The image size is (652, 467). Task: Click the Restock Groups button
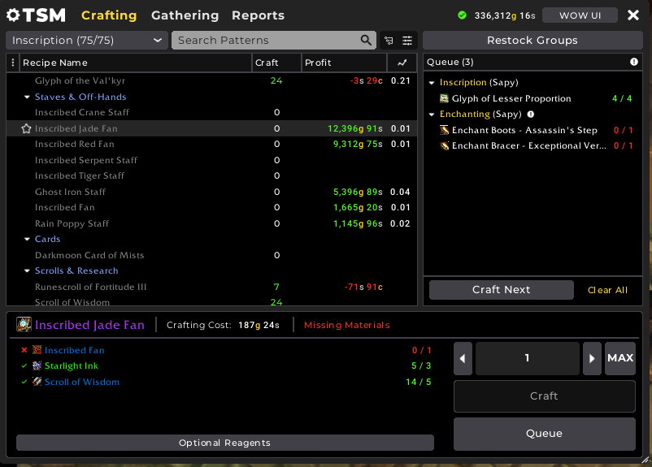(x=532, y=41)
